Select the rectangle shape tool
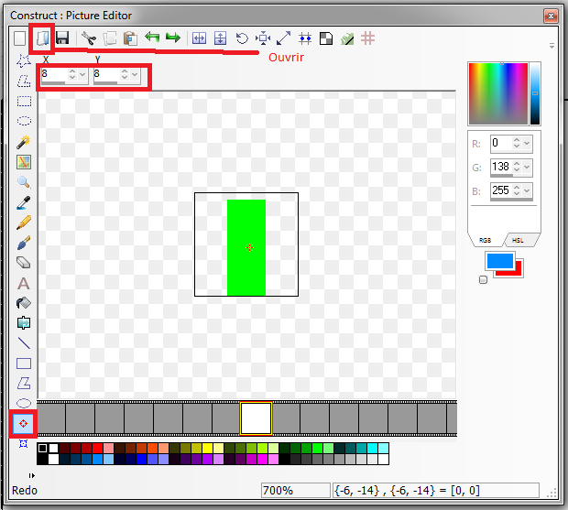 24,364
